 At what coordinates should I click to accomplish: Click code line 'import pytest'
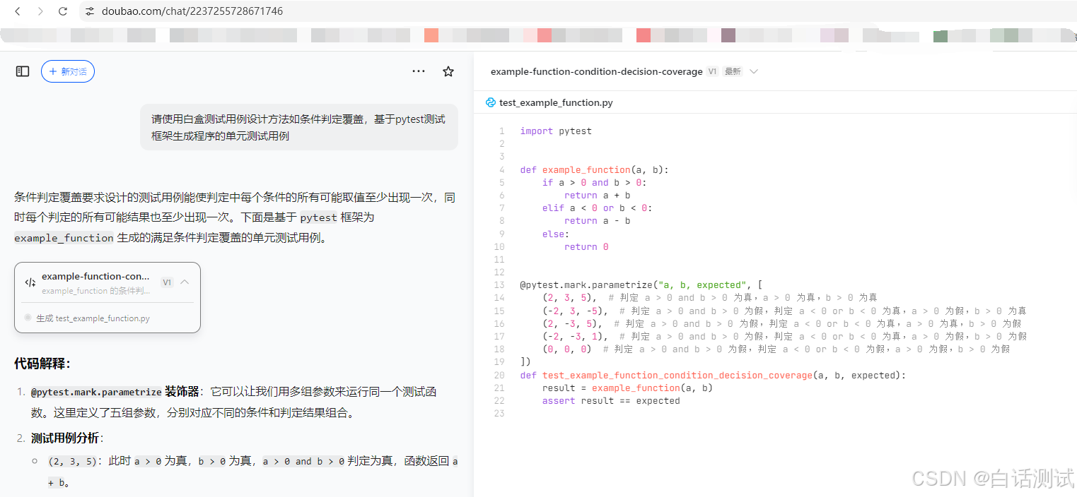coord(556,131)
